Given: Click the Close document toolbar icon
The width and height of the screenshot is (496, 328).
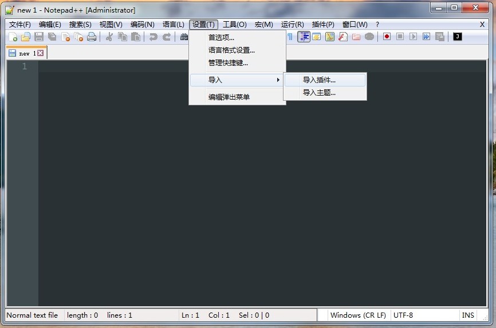Looking at the screenshot, I should (x=65, y=37).
